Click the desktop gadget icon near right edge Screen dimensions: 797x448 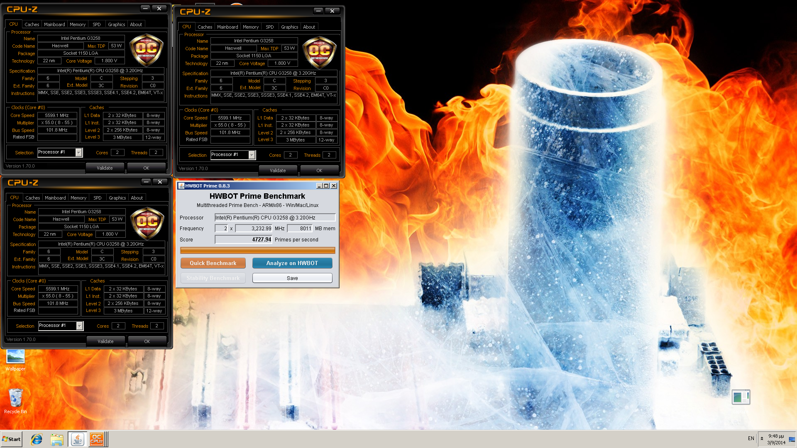click(x=741, y=397)
